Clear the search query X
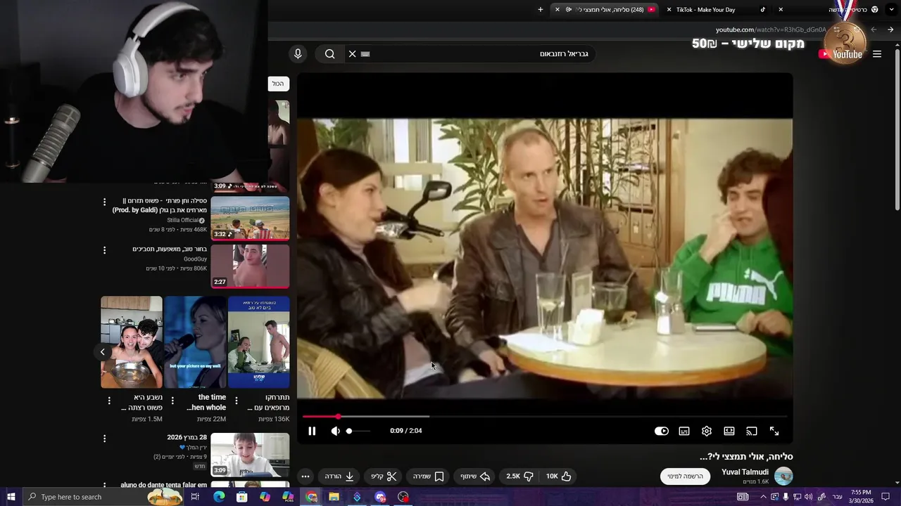 click(x=353, y=54)
